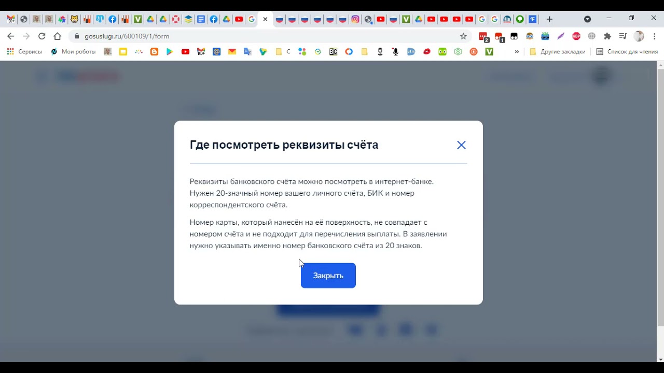Click the scrollbar down arrow
This screenshot has height=373, width=664.
[660, 359]
